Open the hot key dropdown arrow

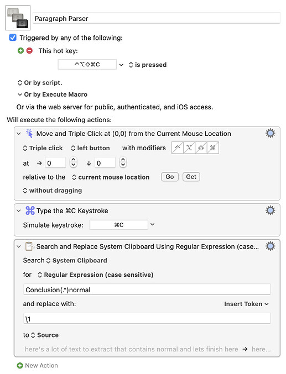(121, 65)
